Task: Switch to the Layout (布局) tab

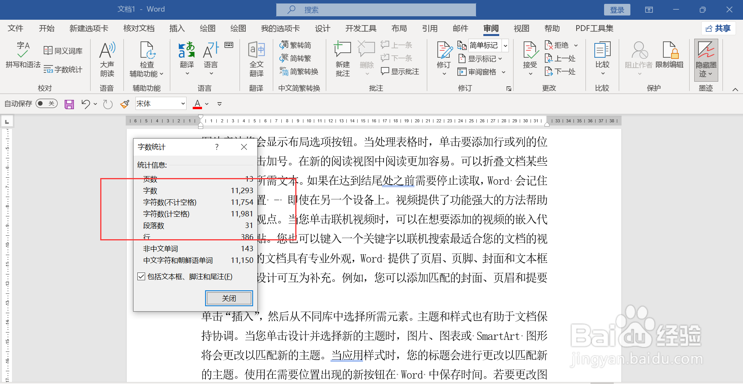Action: point(399,28)
